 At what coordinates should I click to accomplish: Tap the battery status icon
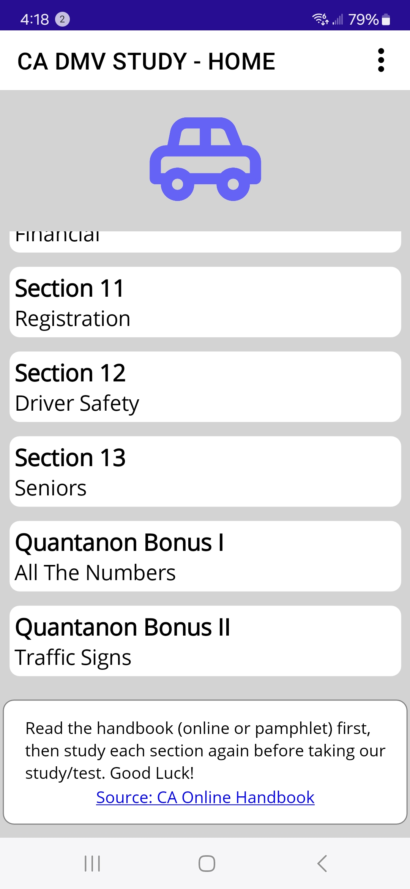tap(386, 19)
